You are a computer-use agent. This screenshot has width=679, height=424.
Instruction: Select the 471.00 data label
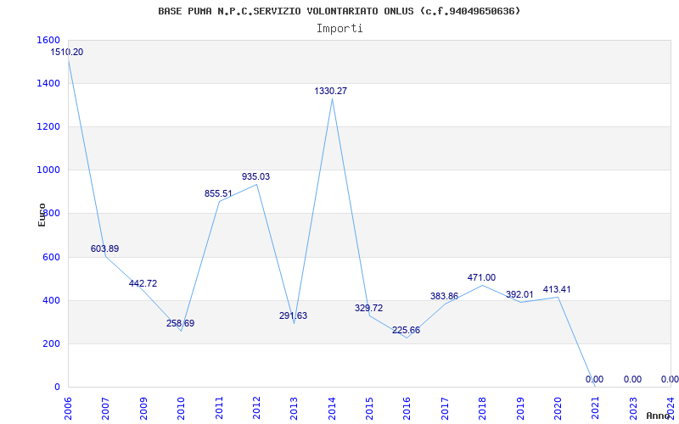click(481, 278)
